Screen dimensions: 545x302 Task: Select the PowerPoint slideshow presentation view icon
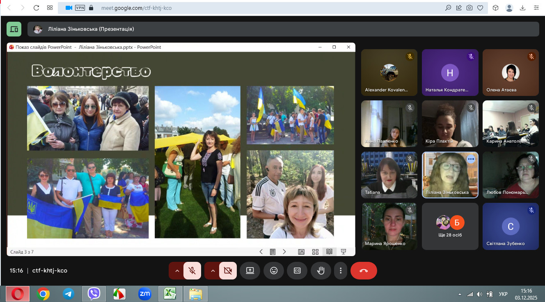(x=343, y=252)
